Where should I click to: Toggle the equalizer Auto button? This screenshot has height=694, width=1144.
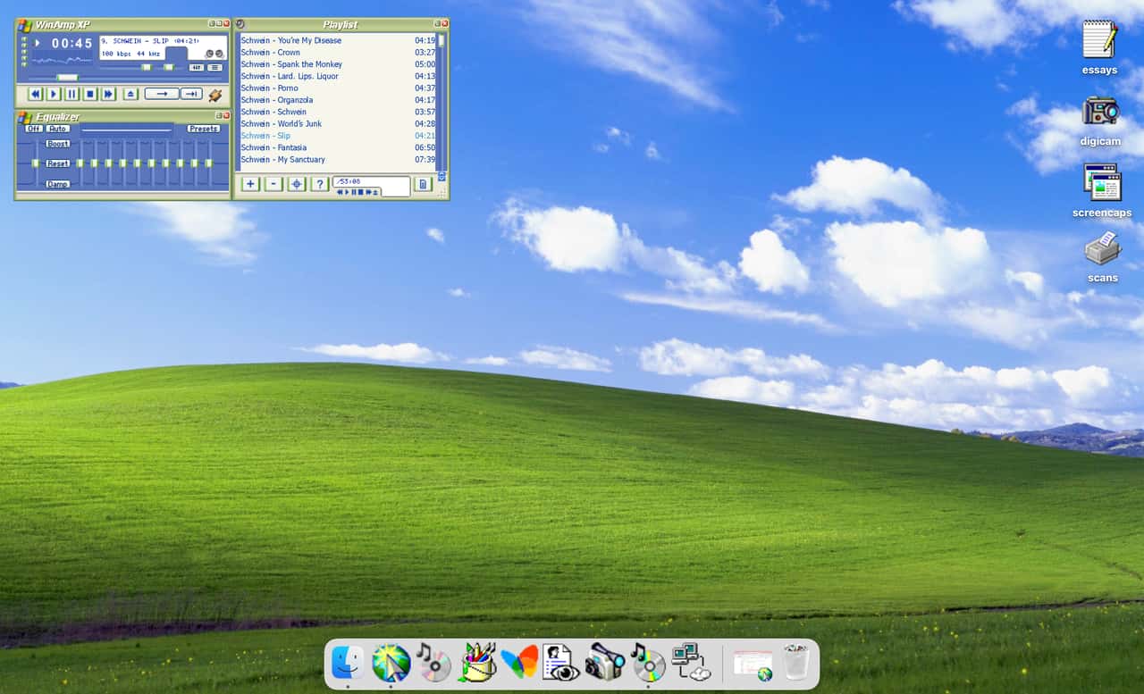[x=58, y=129]
